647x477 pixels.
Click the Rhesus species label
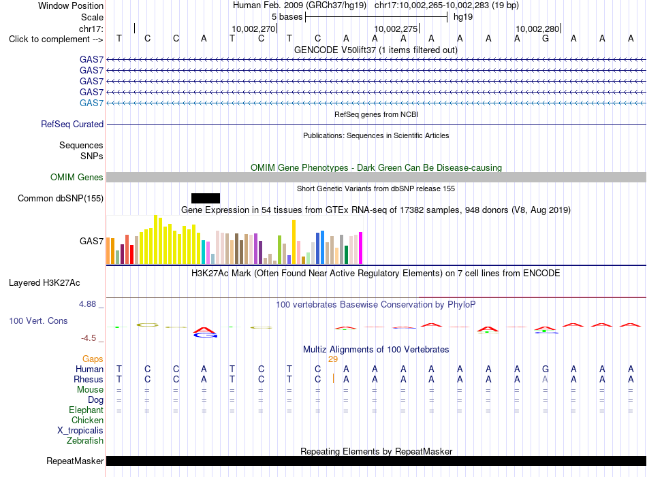[x=89, y=379]
